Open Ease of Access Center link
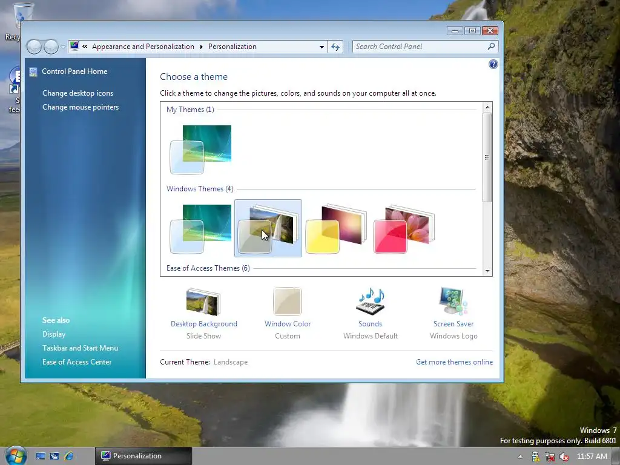Screen dimensions: 620x465 77,362
